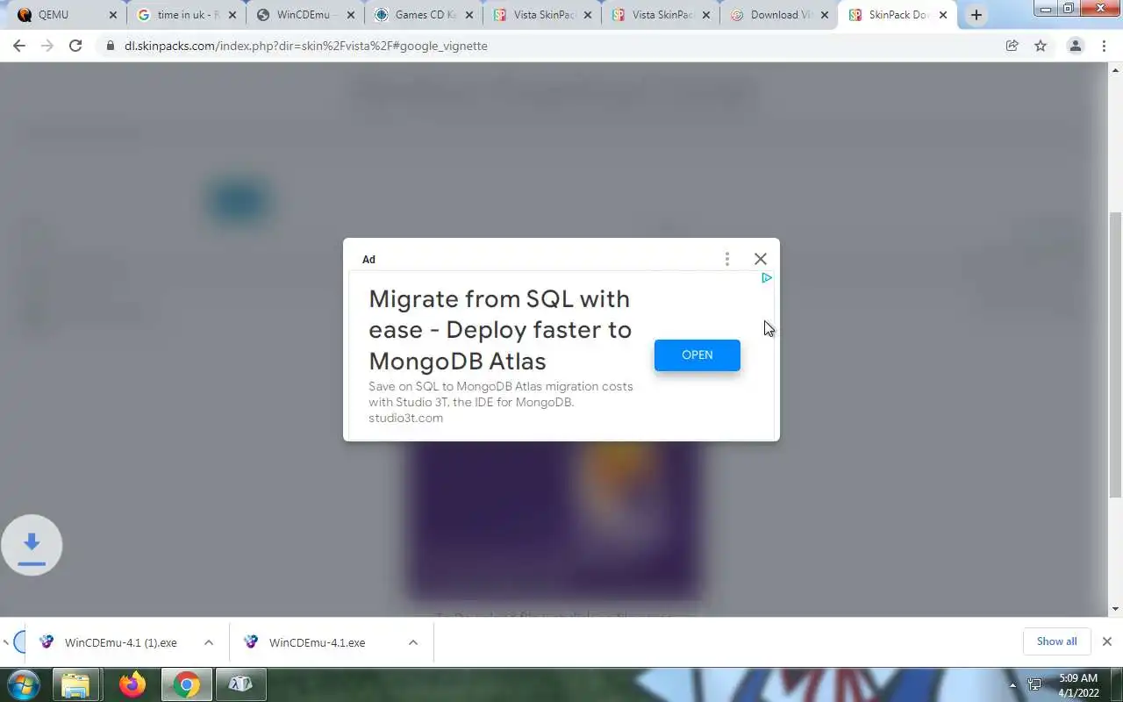
Task: Open Chrome's three-dot menu
Action: click(1104, 46)
